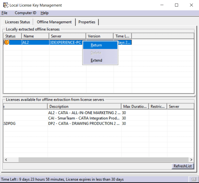Click the Restric... column header
This screenshot has width=199, height=183.
[158, 107]
